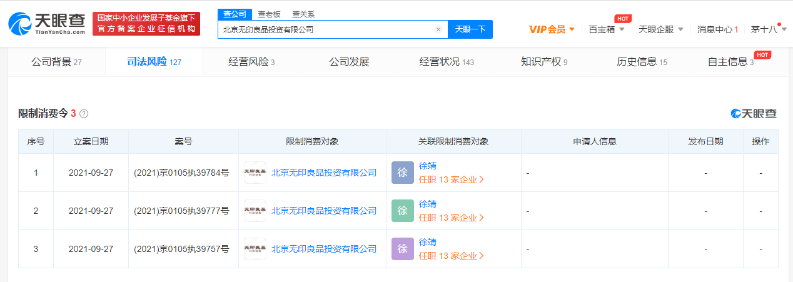Switch to 公司背景 tab
This screenshot has height=282, width=793.
click(56, 62)
